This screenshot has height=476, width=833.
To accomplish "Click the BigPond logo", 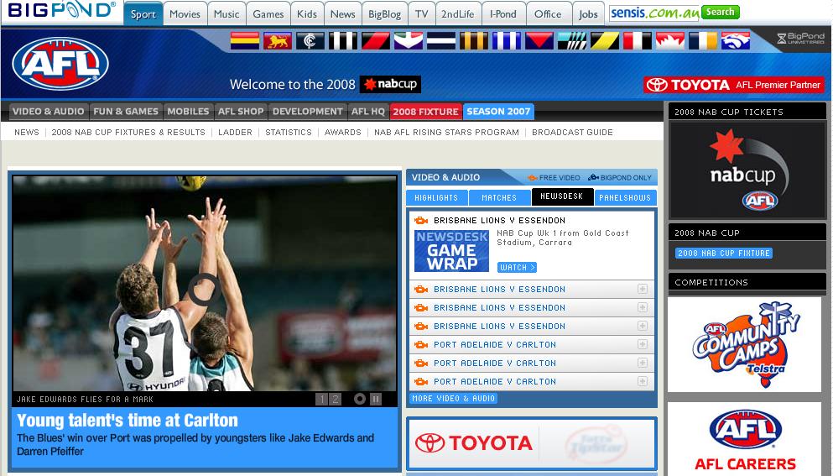I will pos(61,10).
